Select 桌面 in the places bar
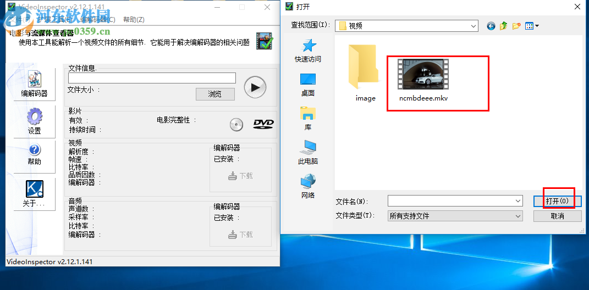Screen dimensions: 589x290 click(308, 85)
